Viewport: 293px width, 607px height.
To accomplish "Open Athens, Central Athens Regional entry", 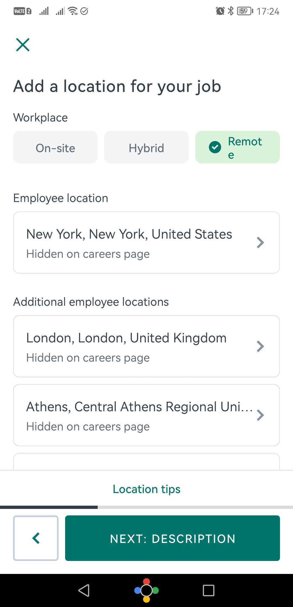I will [x=146, y=415].
